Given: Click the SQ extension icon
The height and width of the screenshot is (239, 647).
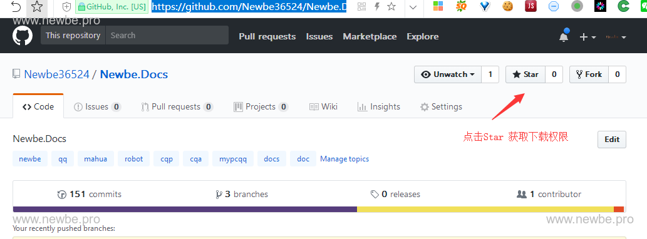Looking at the screenshot, I should (x=461, y=6).
